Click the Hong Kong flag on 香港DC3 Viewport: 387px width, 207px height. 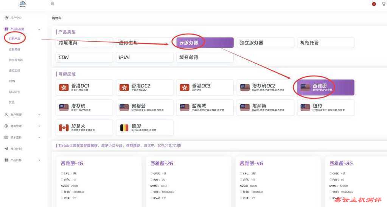coord(184,88)
